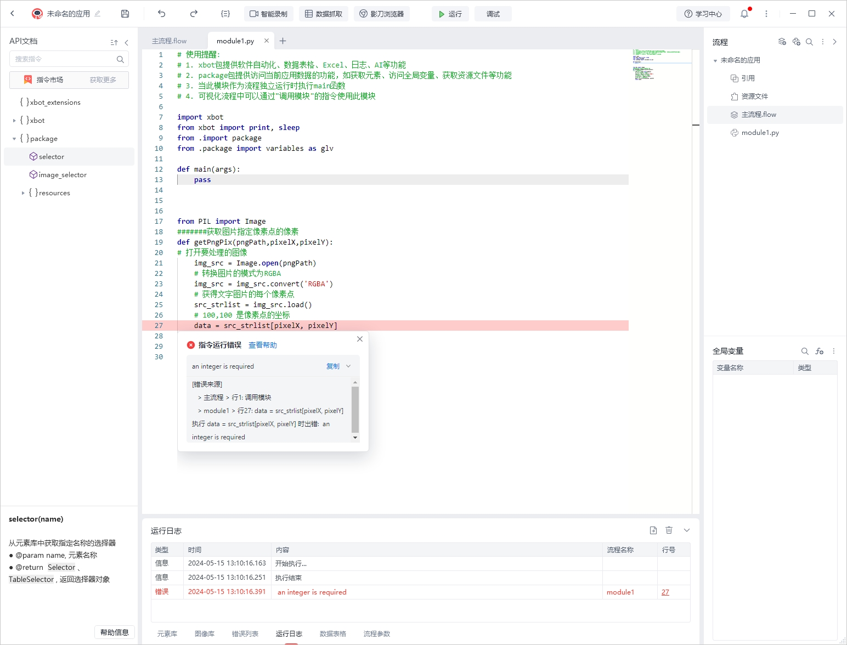Expand the xbot tree node

pos(14,121)
